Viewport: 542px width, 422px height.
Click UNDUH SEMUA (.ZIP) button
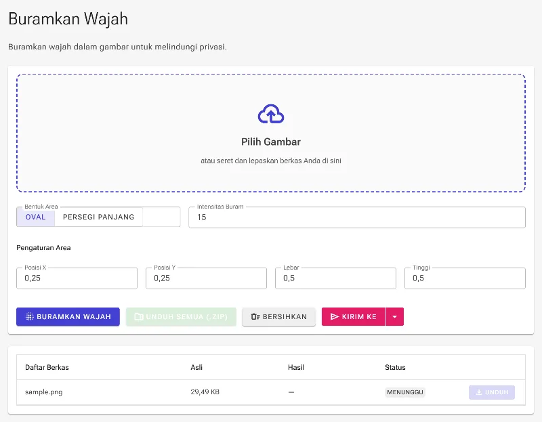pos(181,316)
